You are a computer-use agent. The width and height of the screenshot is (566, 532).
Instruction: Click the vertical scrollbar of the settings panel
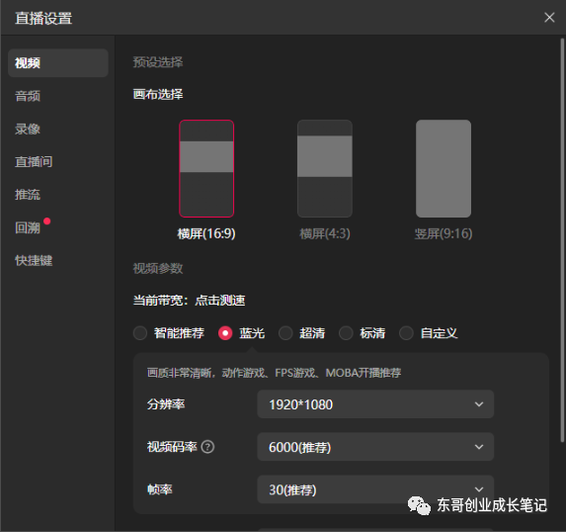point(562,240)
